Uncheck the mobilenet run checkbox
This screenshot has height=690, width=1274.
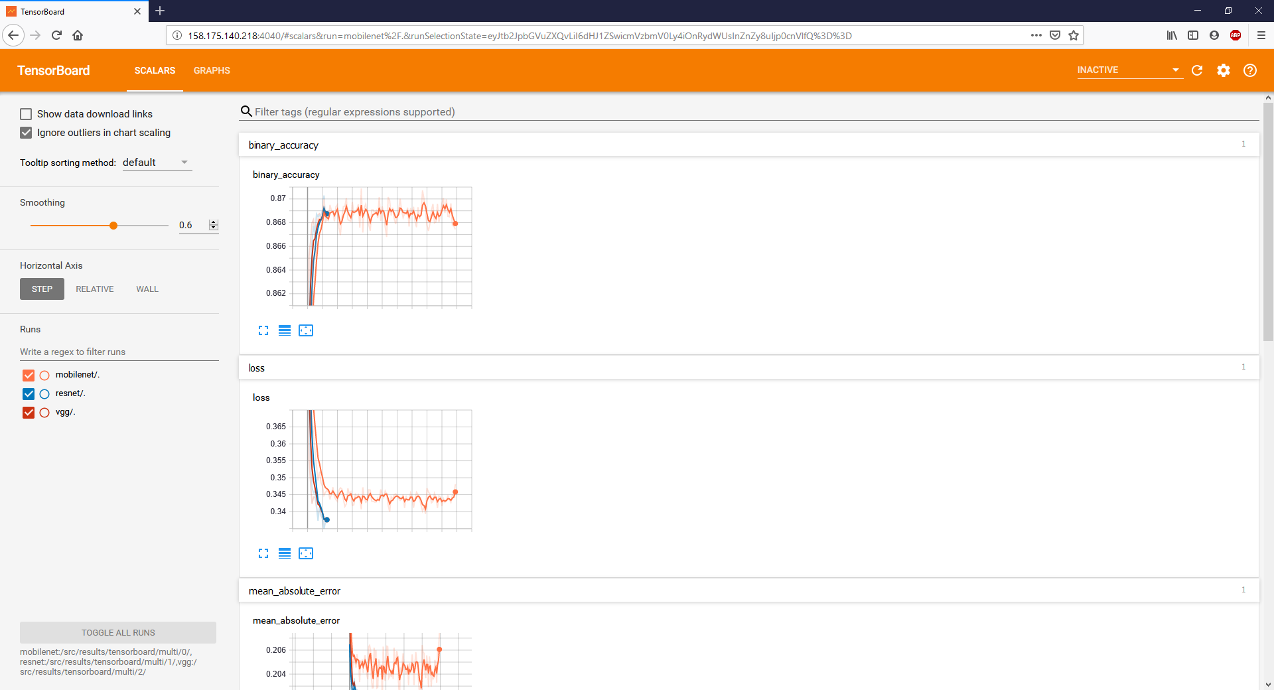click(x=29, y=375)
